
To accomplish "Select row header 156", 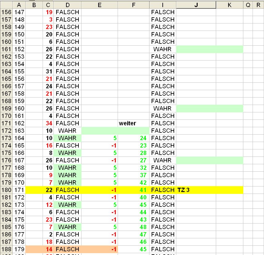I will coord(6,12).
